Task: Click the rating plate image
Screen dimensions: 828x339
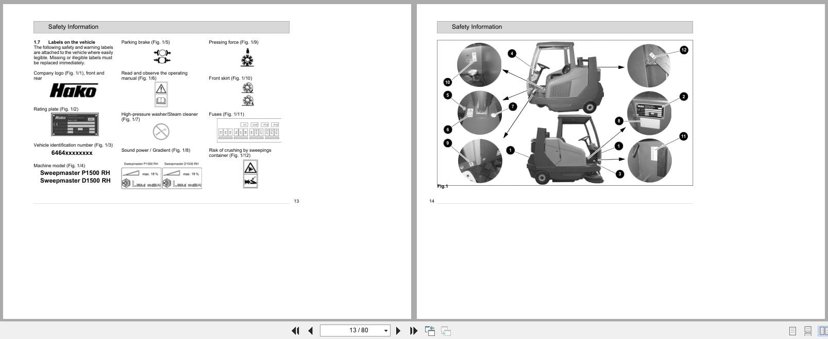Action: point(75,125)
